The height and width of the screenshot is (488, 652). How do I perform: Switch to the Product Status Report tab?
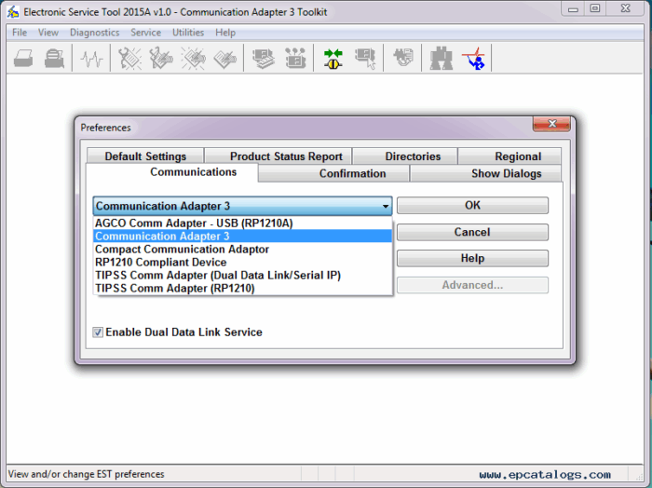(278, 156)
